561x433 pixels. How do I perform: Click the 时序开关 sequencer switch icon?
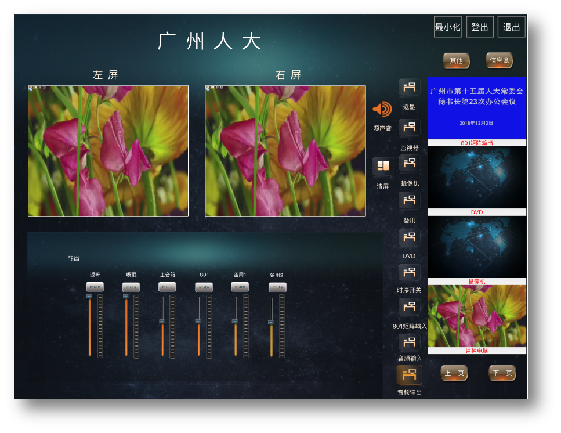point(409,272)
